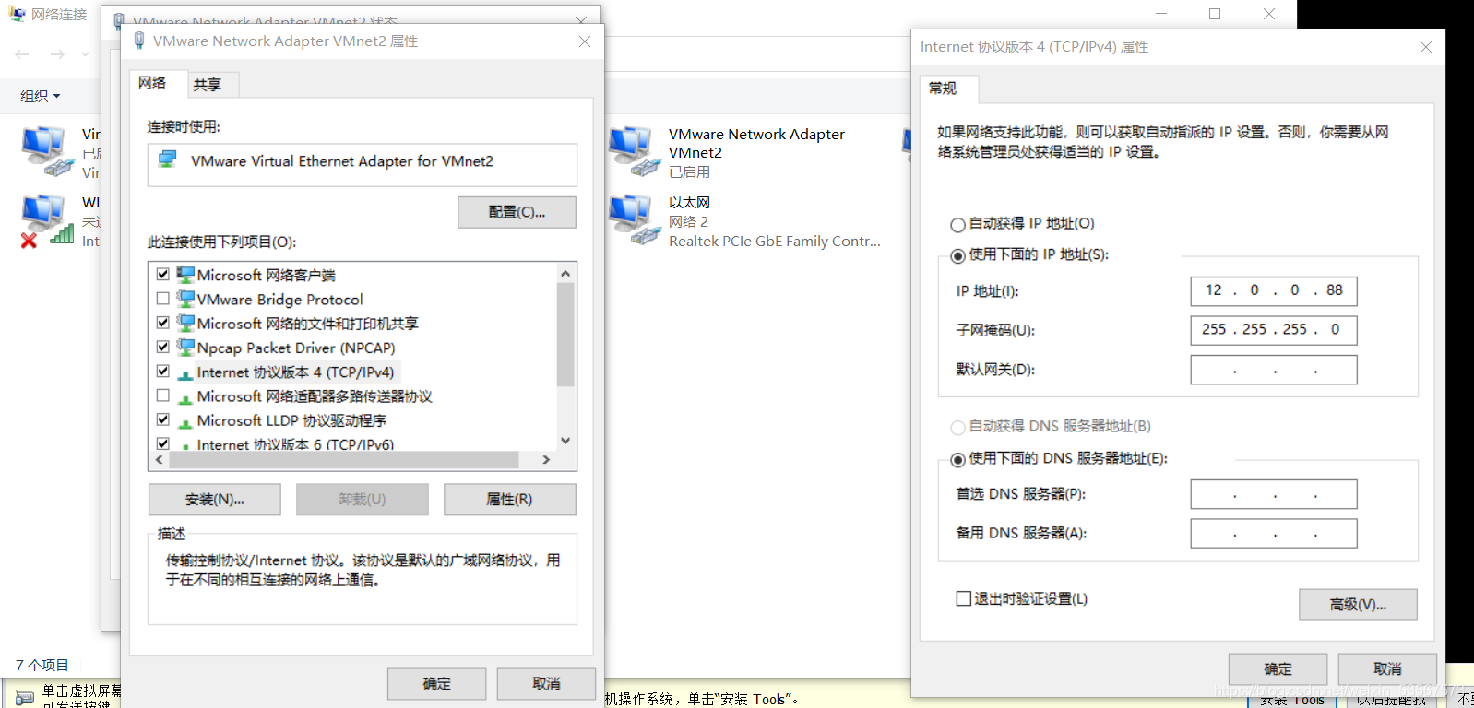This screenshot has width=1474, height=708.
Task: Click the protocol list scroll-right arrow
Action: [x=546, y=459]
